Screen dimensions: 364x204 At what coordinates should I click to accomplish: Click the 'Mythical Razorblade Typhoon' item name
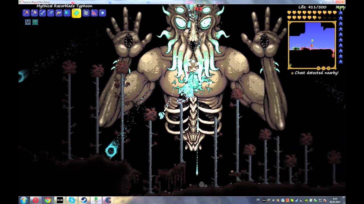[65, 6]
